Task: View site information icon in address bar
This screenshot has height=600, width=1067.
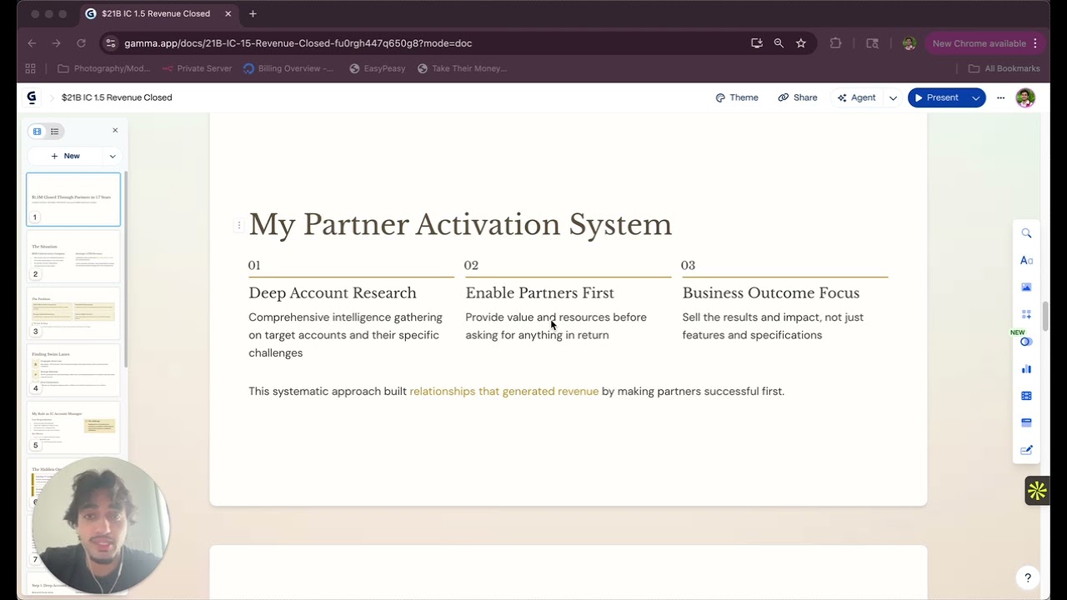Action: click(x=111, y=43)
